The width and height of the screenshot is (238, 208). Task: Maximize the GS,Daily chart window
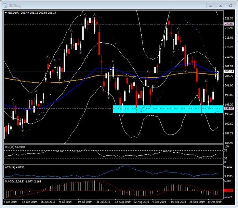click(x=221, y=5)
